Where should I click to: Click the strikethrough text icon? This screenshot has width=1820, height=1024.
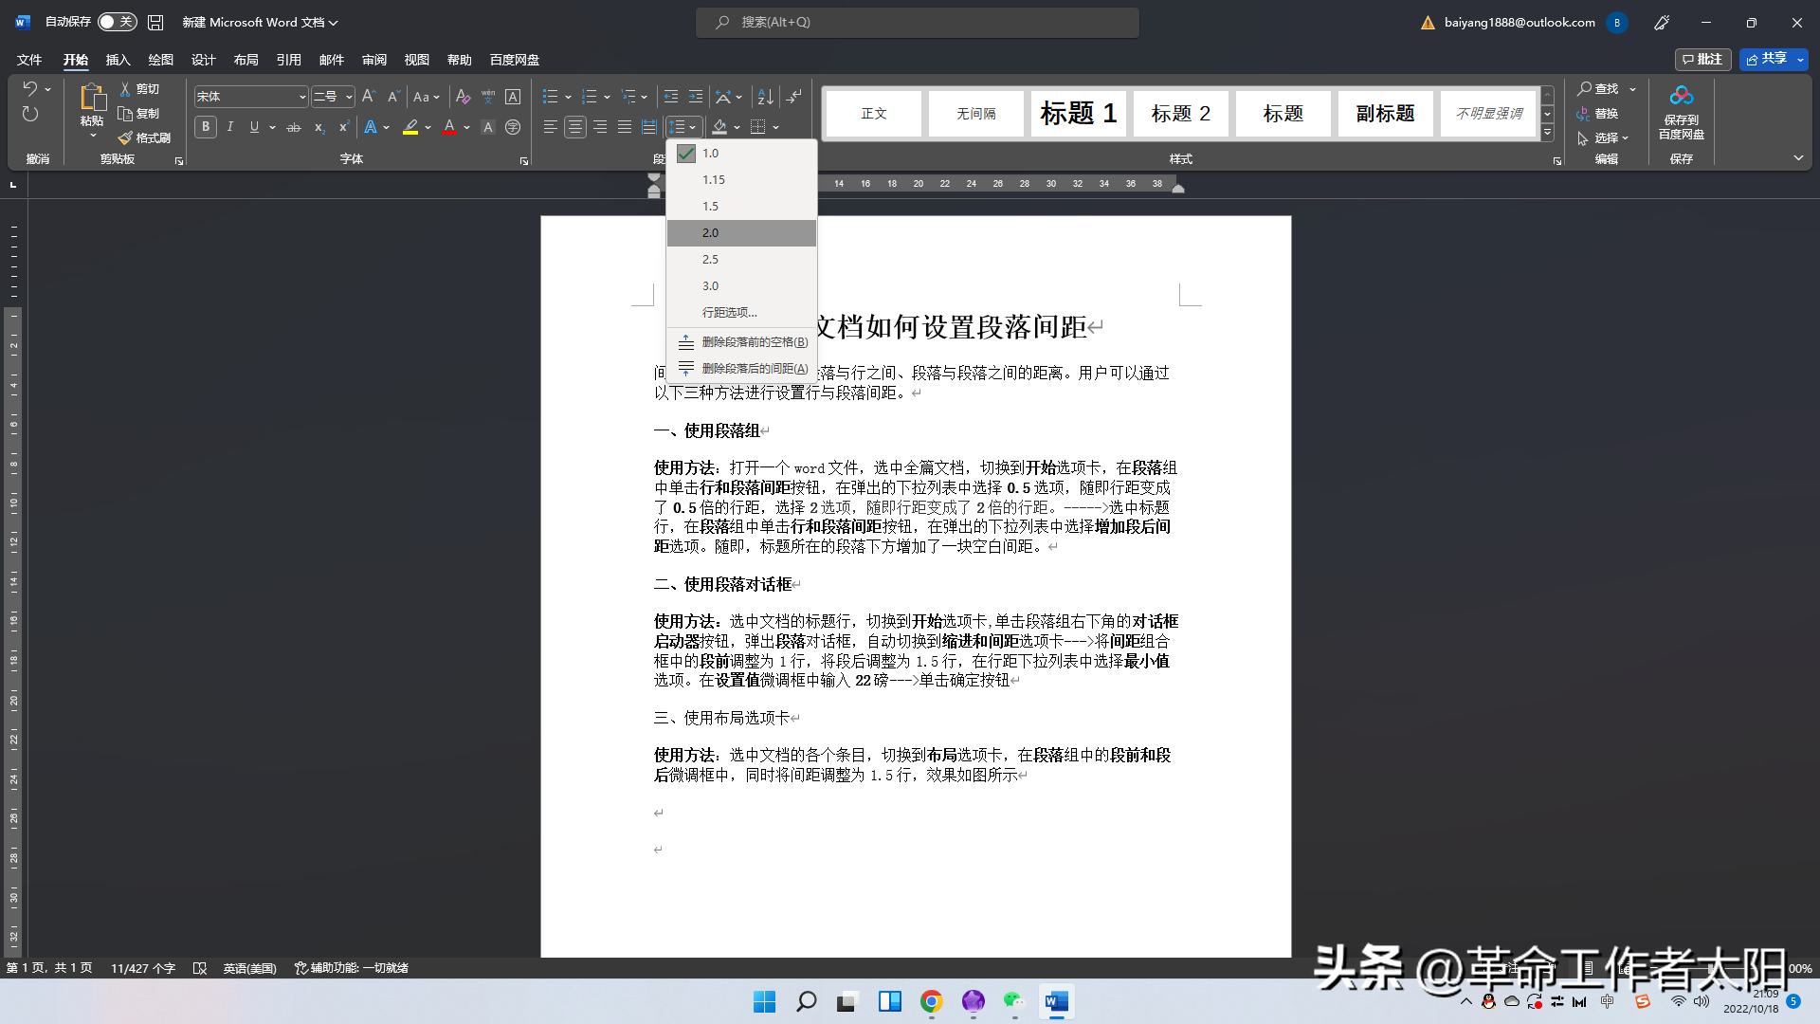pyautogui.click(x=294, y=127)
